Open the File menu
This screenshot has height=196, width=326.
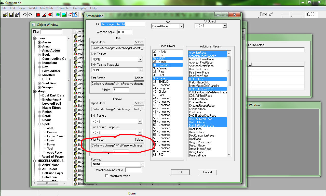coord(4,8)
